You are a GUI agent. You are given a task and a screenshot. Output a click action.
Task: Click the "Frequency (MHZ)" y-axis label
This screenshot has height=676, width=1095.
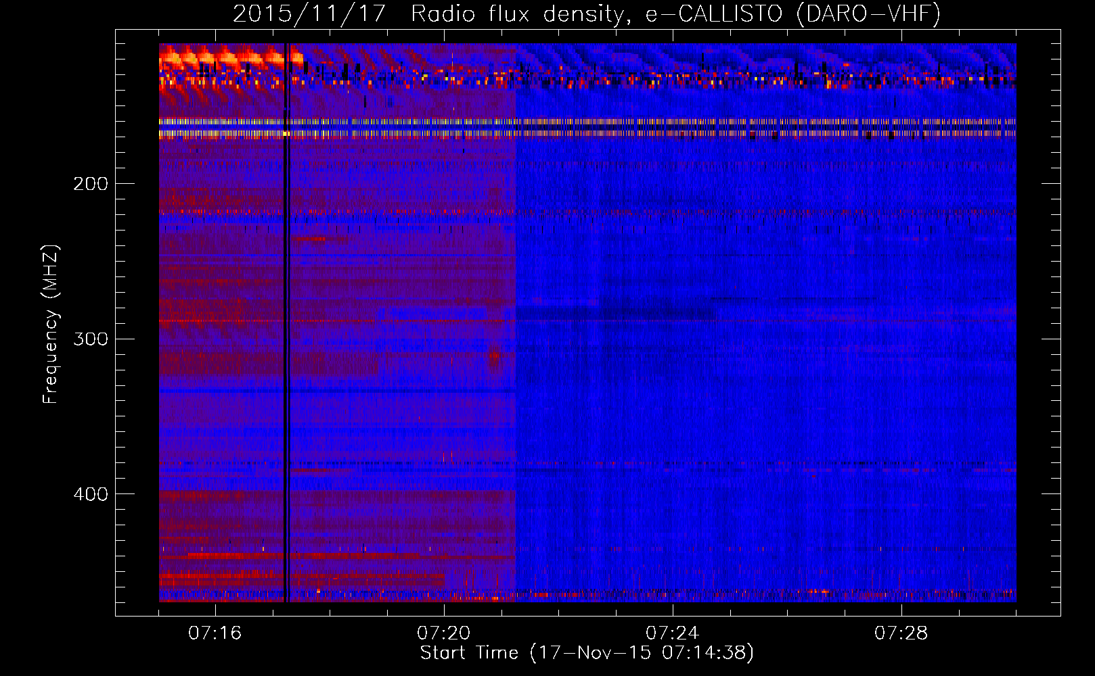(51, 324)
